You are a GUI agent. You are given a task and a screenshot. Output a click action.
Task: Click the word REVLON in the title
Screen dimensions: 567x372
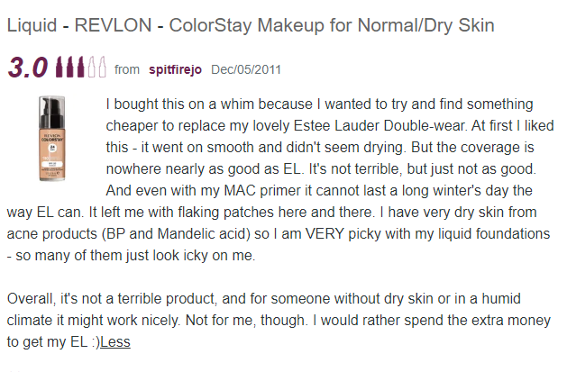tap(113, 25)
